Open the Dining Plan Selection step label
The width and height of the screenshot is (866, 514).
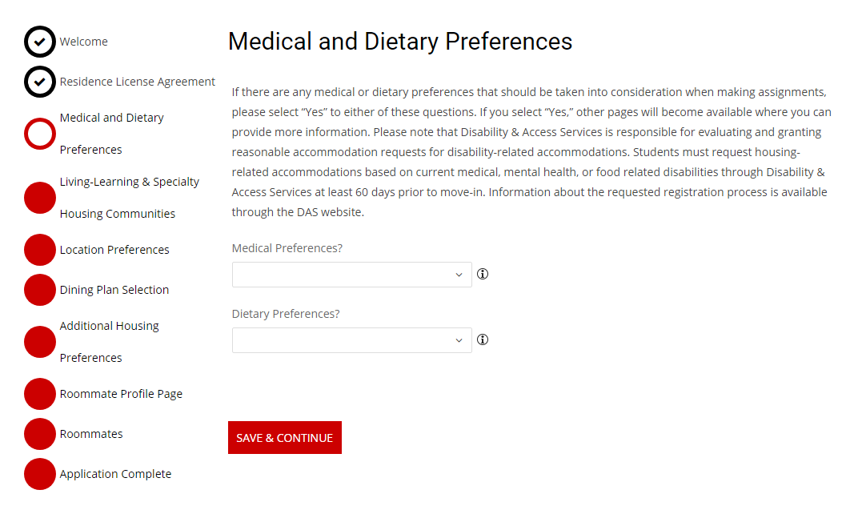[x=114, y=290]
